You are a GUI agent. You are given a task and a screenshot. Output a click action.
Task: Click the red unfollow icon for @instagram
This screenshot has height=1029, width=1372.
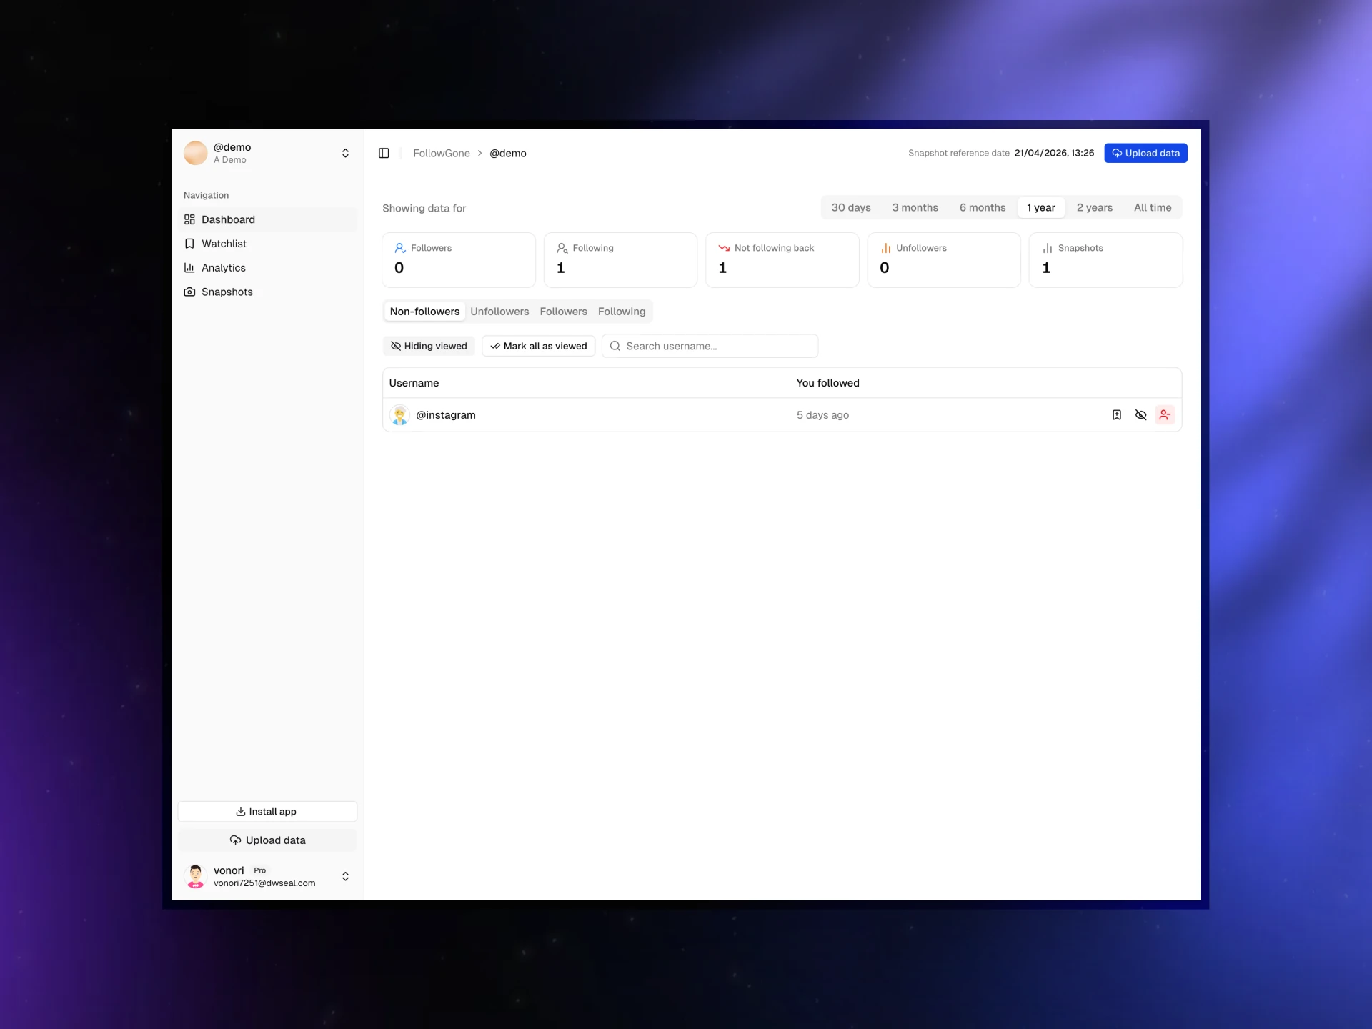(1165, 415)
